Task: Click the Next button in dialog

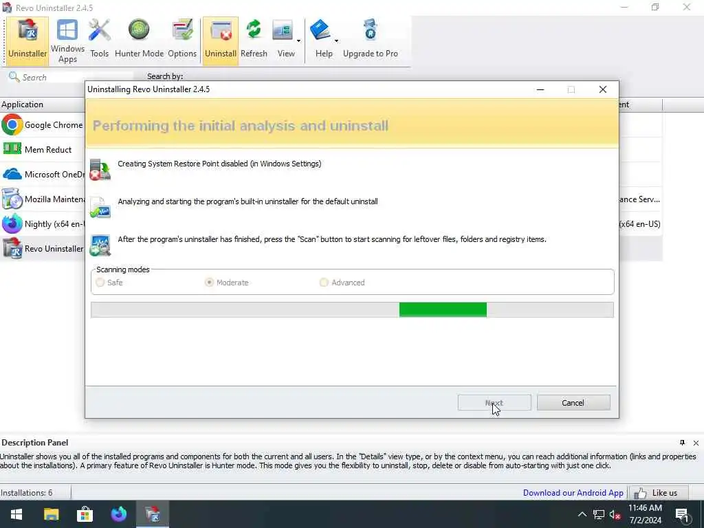Action: coord(494,403)
